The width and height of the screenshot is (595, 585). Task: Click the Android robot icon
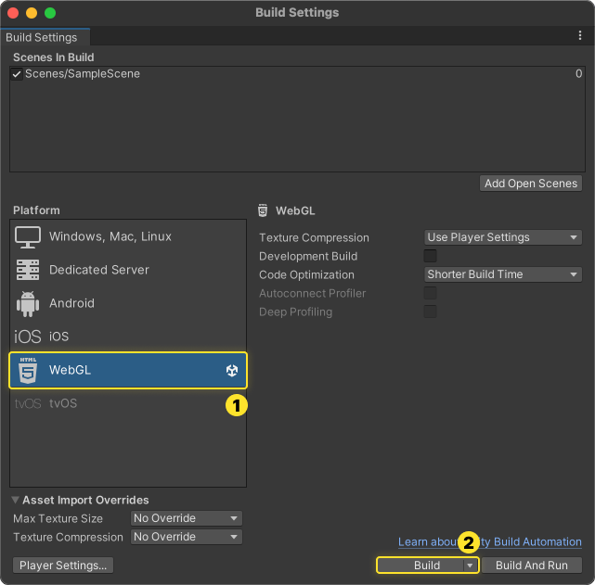pos(28,303)
